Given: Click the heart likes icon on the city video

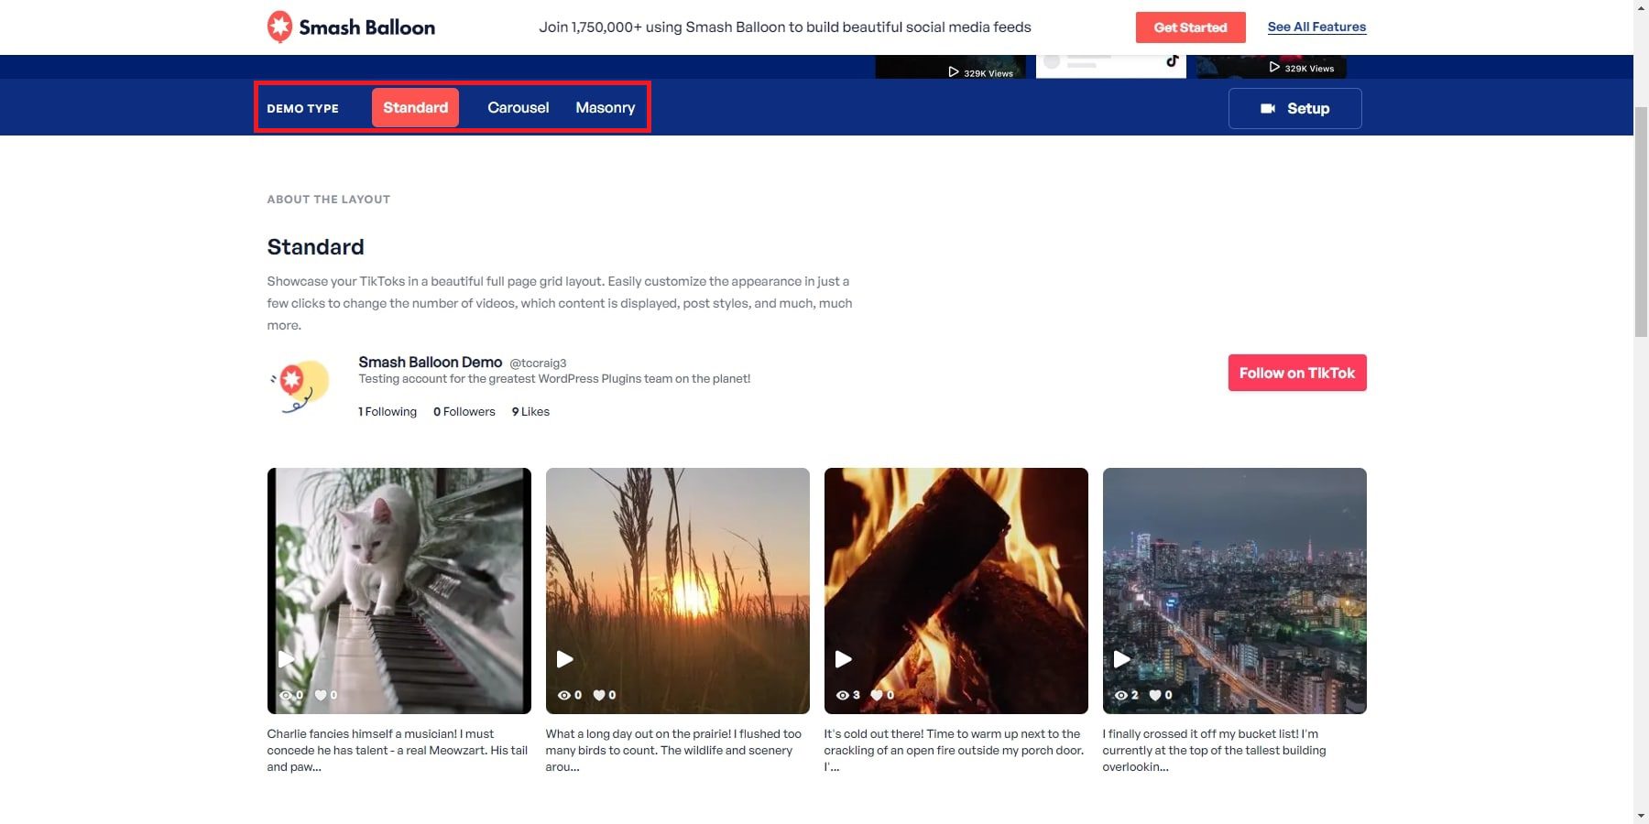Looking at the screenshot, I should [1155, 696].
